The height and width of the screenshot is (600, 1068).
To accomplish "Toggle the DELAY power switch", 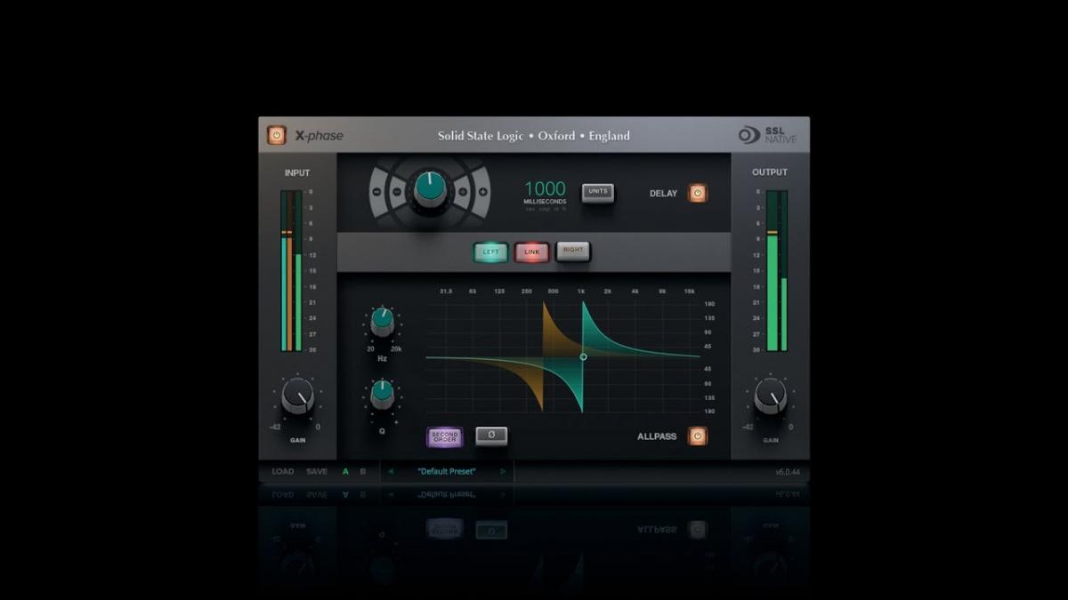I will [698, 193].
